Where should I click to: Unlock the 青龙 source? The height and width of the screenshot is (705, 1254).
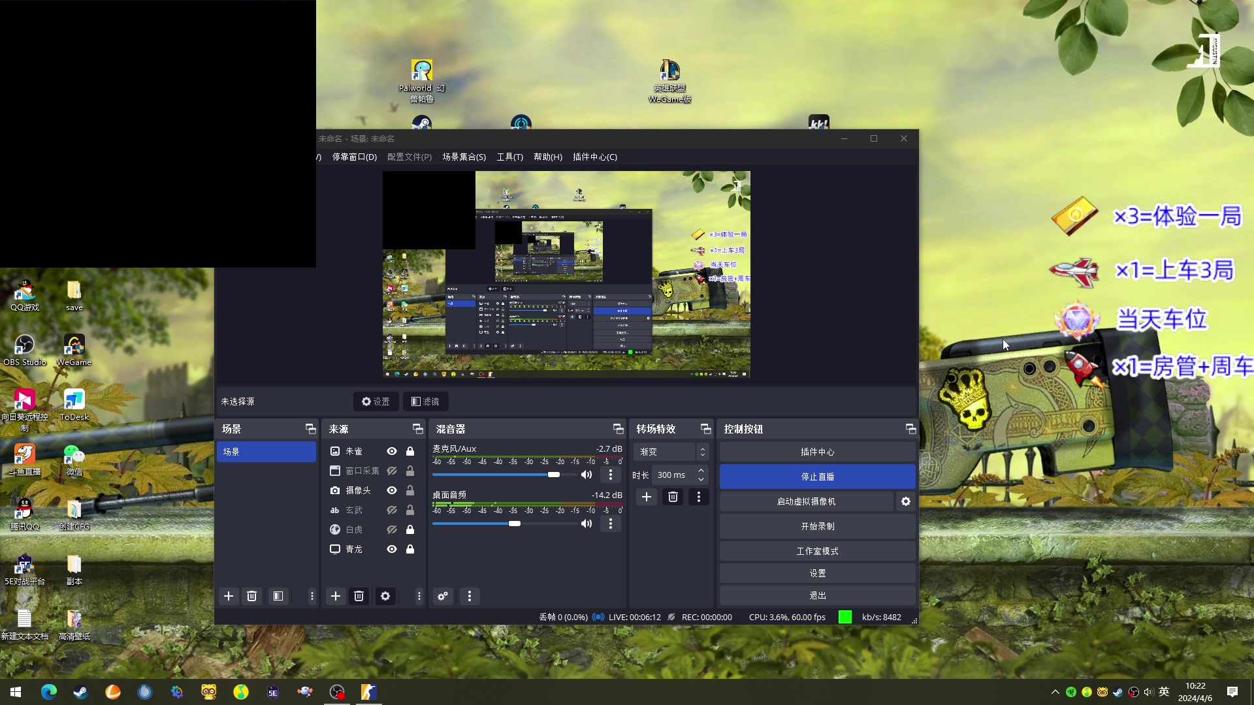click(x=410, y=549)
